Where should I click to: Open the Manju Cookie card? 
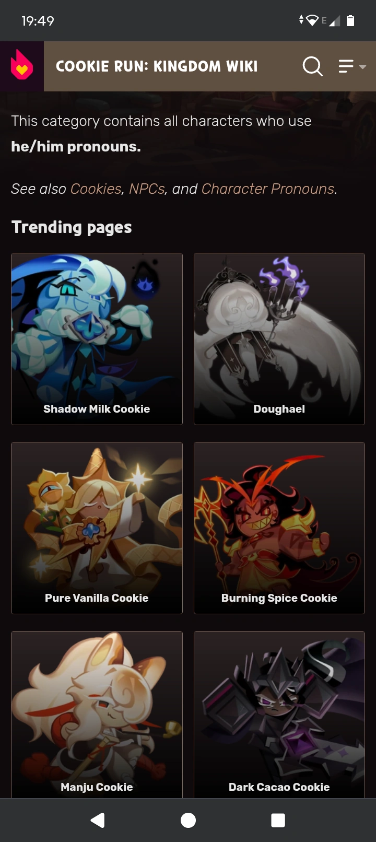pyautogui.click(x=97, y=715)
